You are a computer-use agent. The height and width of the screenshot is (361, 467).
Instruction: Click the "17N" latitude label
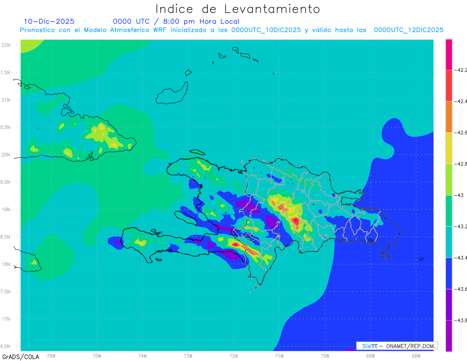6,319
